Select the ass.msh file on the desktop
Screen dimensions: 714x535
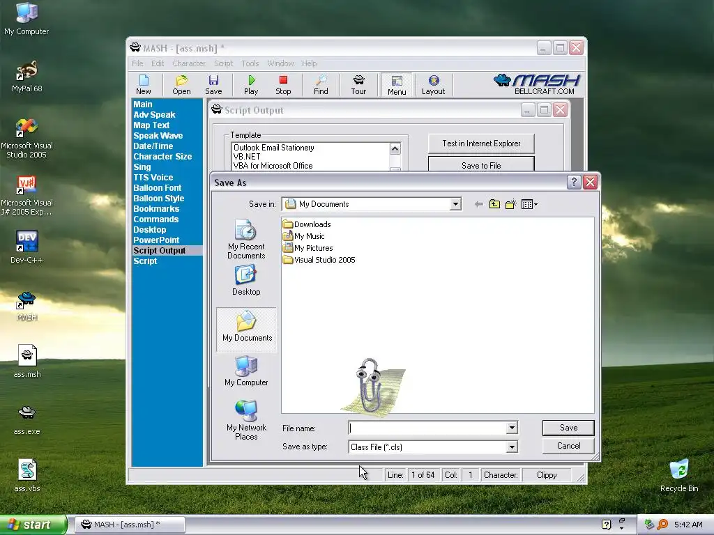click(x=27, y=362)
